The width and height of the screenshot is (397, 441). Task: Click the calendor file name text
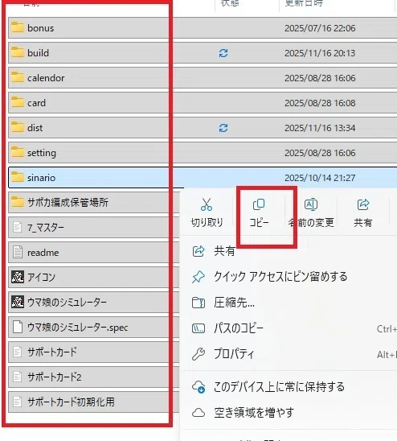(x=46, y=78)
